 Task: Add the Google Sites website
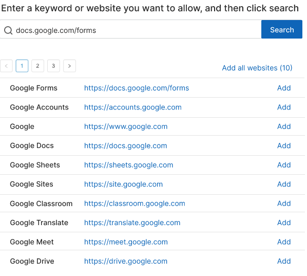(284, 184)
